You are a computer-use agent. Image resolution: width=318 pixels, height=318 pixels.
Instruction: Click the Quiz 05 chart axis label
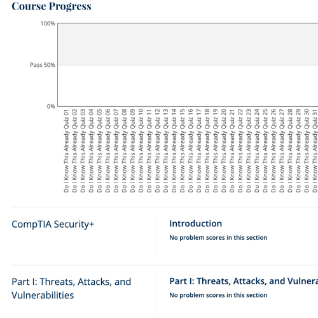(99, 151)
